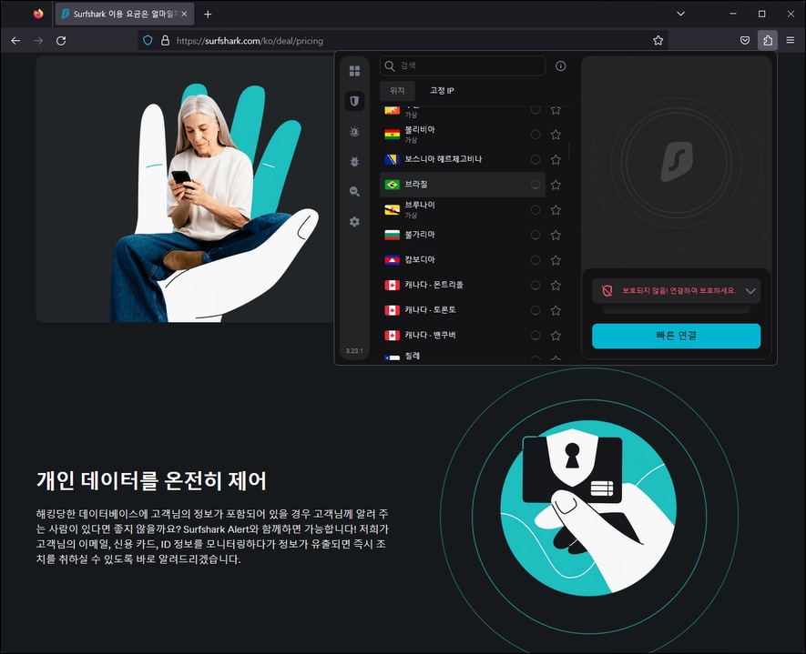
Task: Select the Surfshark browser tab
Action: [123, 15]
